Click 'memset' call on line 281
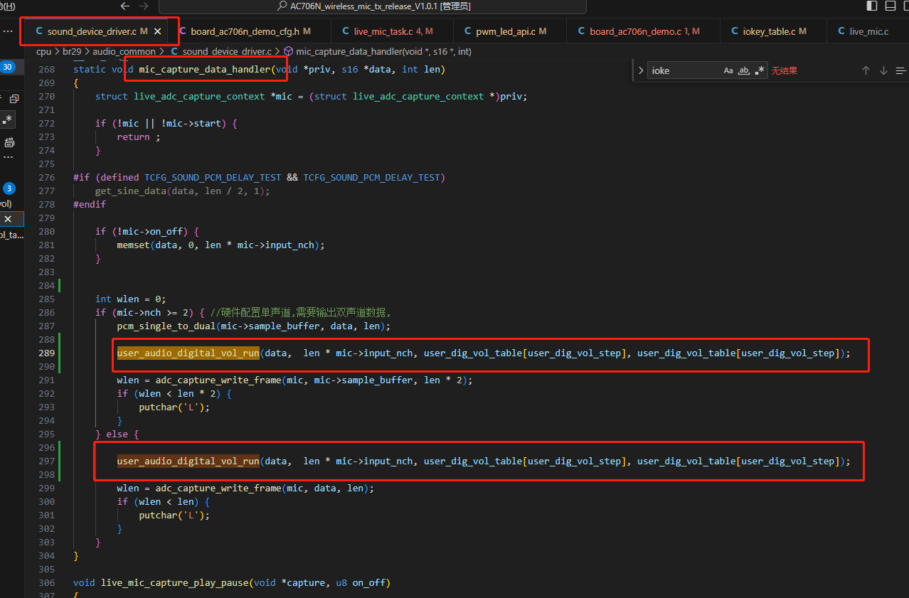909x598 pixels. coord(134,245)
